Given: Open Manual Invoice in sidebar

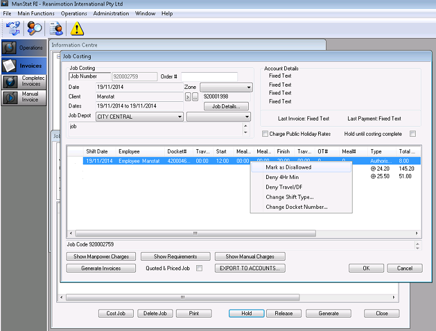Looking at the screenshot, I should click(x=24, y=97).
